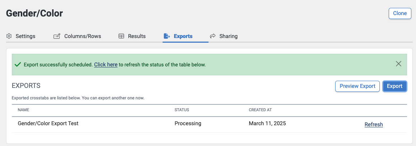Click the share arrow icon beside Sharing
This screenshot has width=416, height=146.
[x=212, y=36]
